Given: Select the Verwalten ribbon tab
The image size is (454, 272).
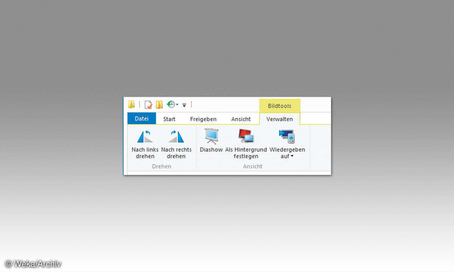Looking at the screenshot, I should 280,119.
